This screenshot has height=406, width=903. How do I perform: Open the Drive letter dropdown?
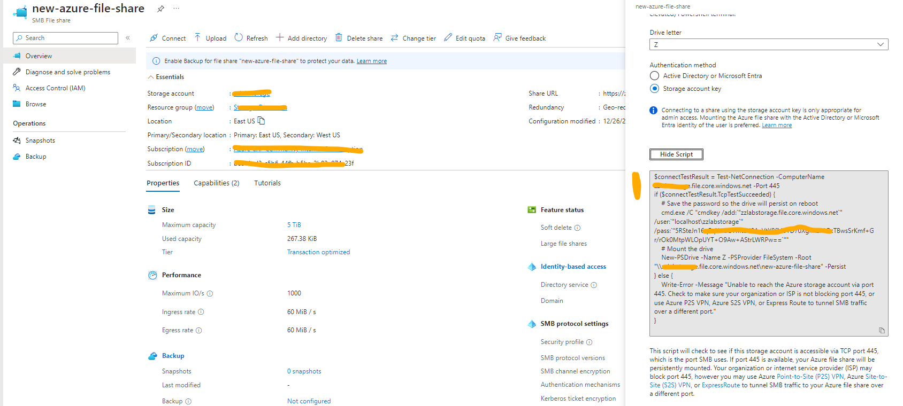pos(769,44)
